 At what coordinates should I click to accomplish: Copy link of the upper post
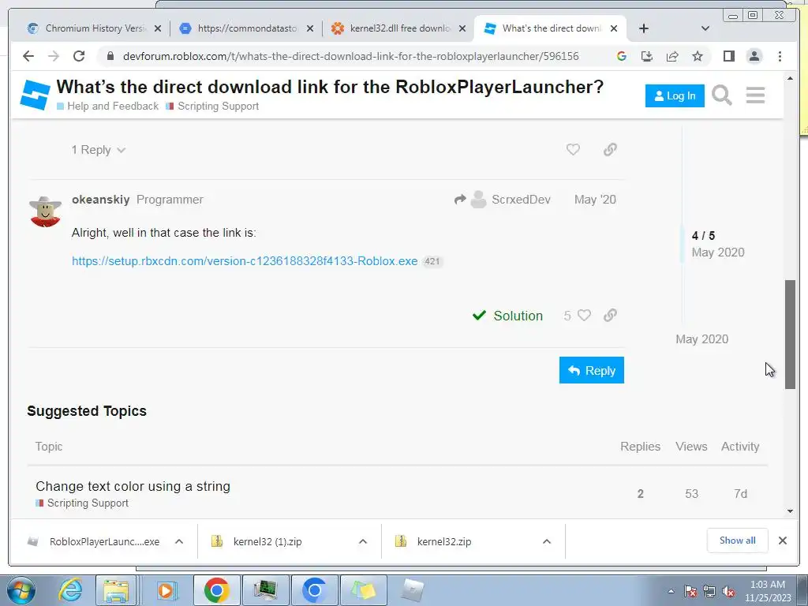pos(610,149)
